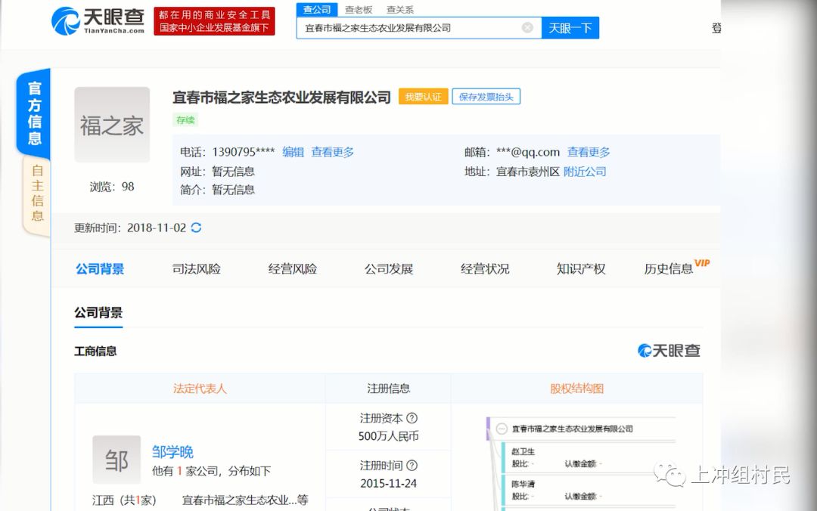The width and height of the screenshot is (817, 511).
Task: Click shareholder 赵卫生 in equity chart
Action: coord(523,451)
